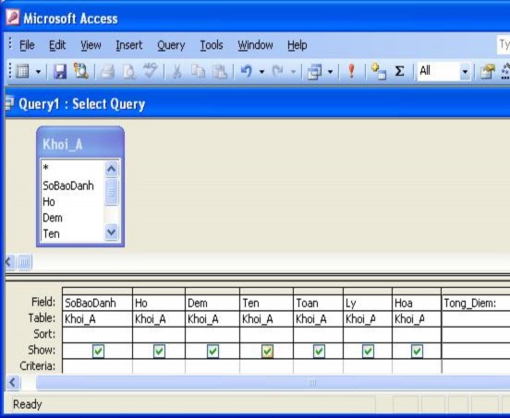This screenshot has height=418, width=510.
Task: Click the Field cell containing Hoa
Action: (417, 303)
